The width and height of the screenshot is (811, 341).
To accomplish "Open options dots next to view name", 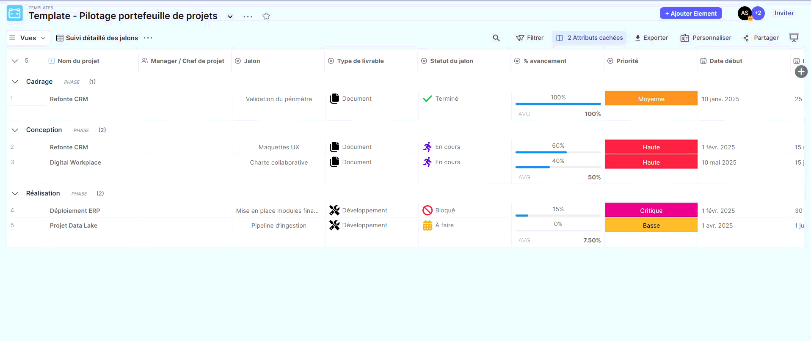I will point(148,38).
